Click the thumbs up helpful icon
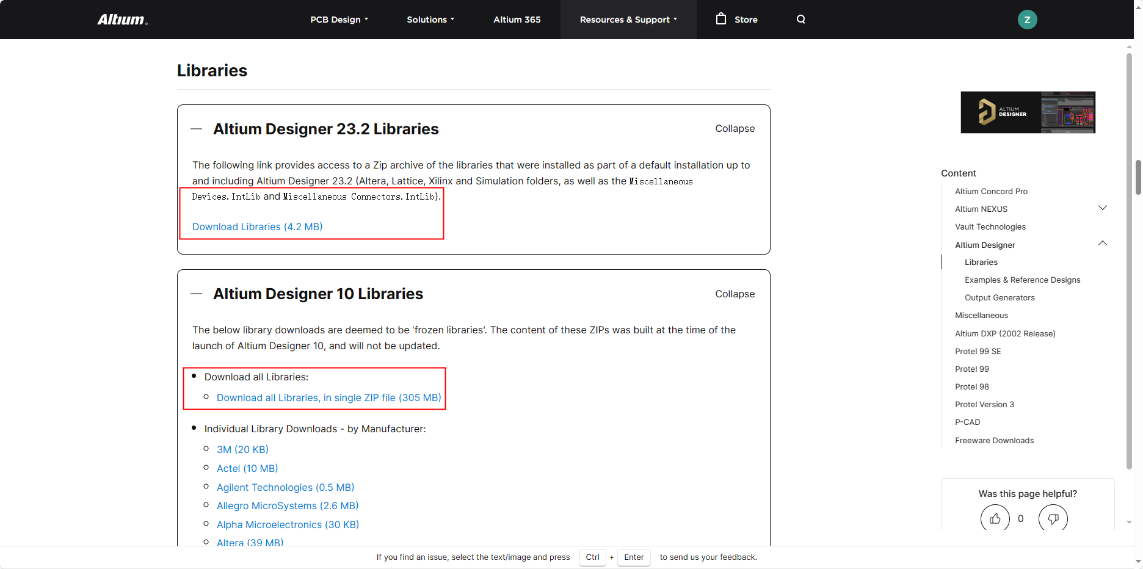The width and height of the screenshot is (1143, 569). 995,518
